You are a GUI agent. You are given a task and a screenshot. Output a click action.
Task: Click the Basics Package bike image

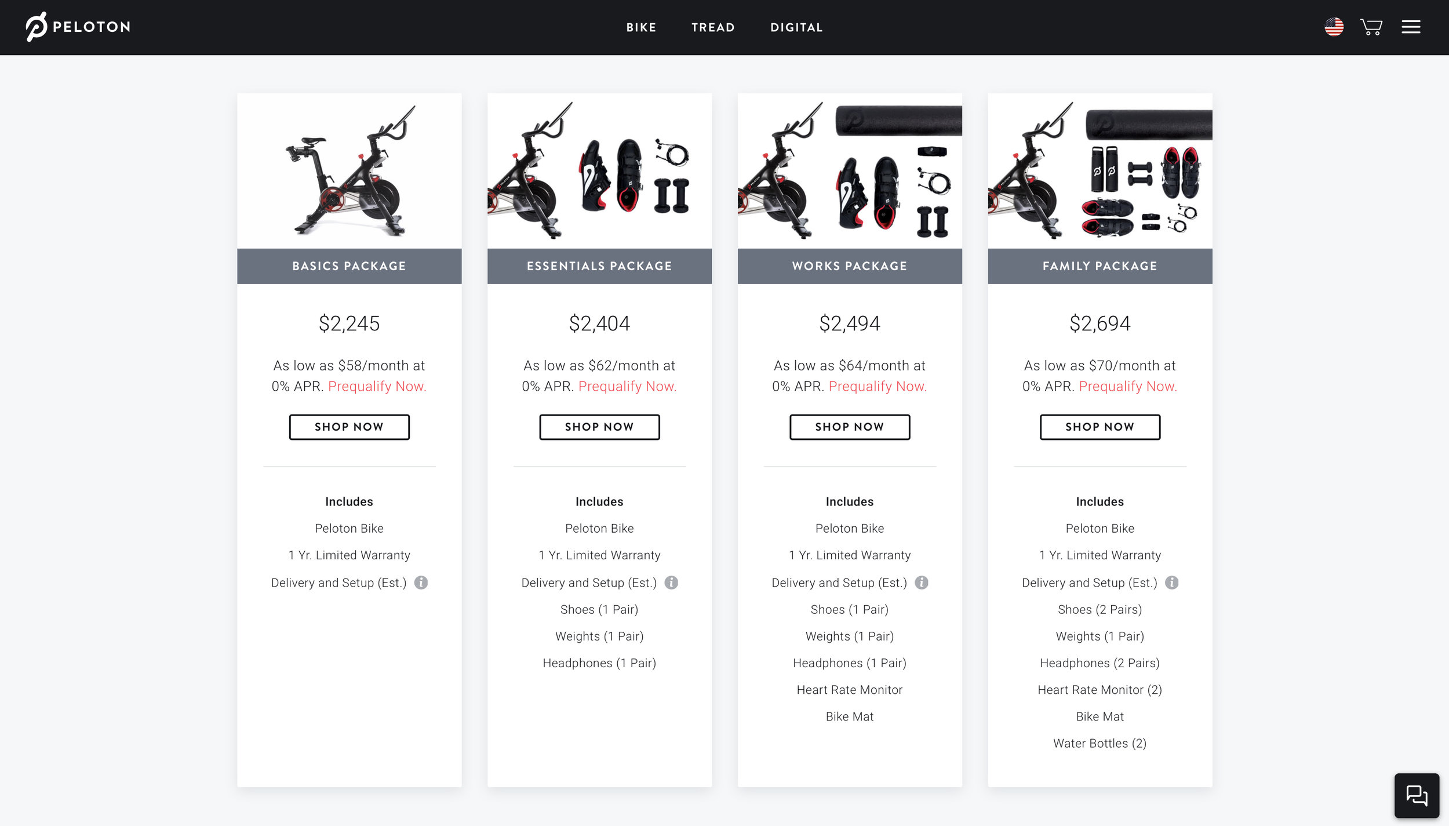[x=349, y=171]
